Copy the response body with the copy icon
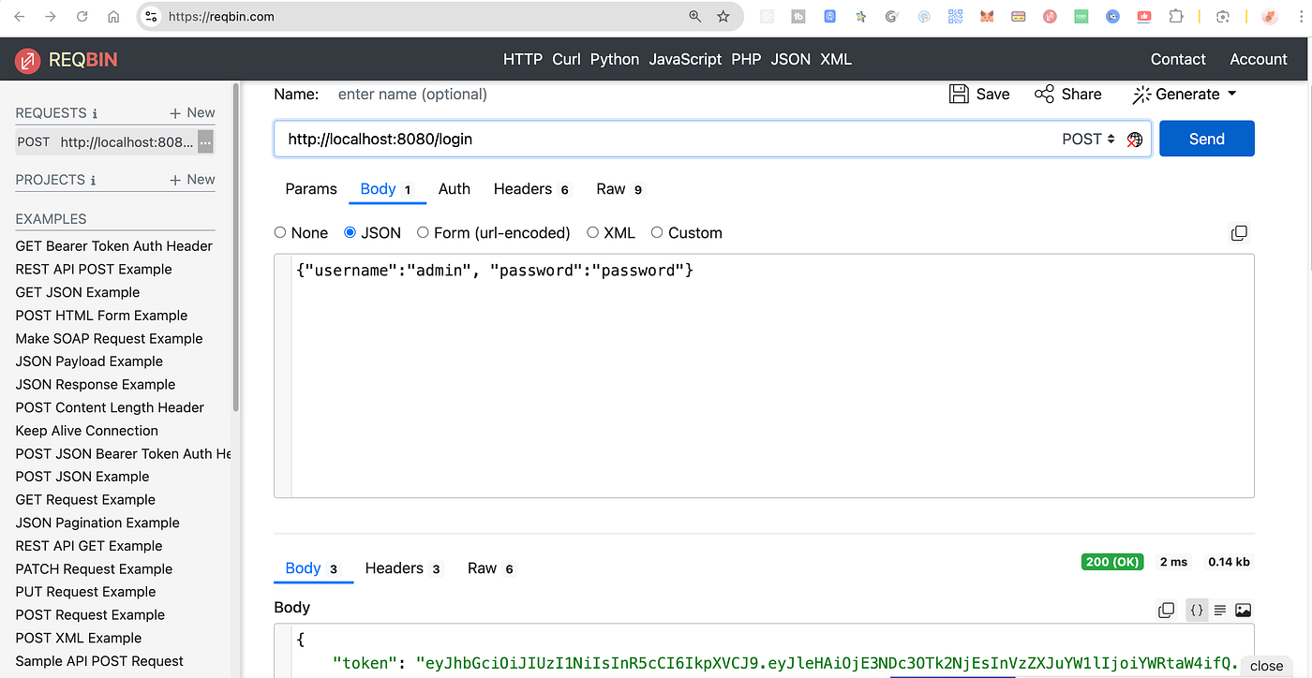 (1166, 610)
